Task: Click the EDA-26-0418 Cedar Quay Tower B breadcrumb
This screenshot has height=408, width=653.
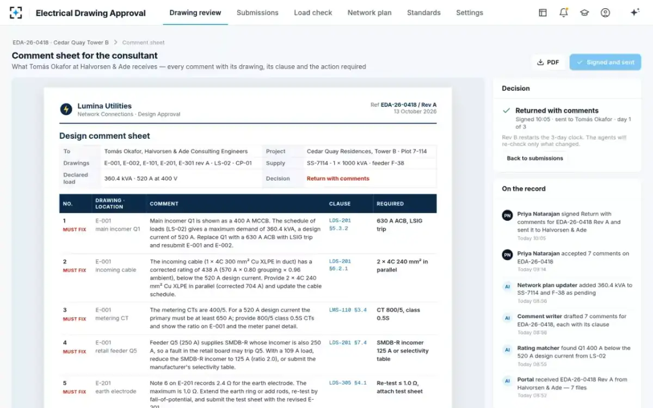Action: pos(61,42)
